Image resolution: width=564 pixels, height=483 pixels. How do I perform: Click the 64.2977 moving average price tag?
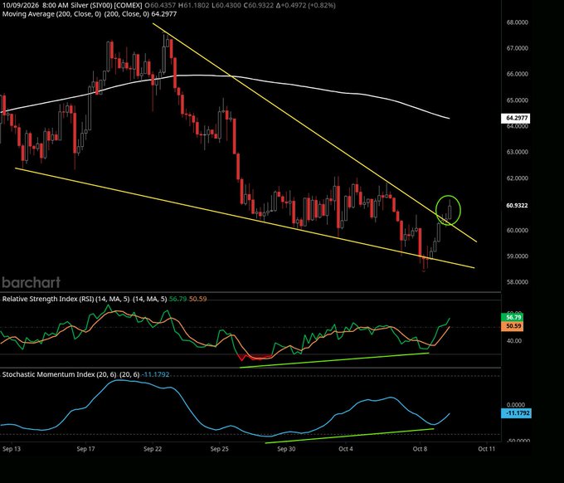515,118
